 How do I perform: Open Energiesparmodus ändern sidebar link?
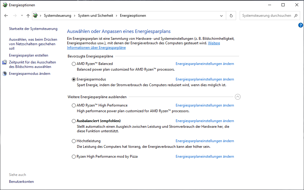29,74
